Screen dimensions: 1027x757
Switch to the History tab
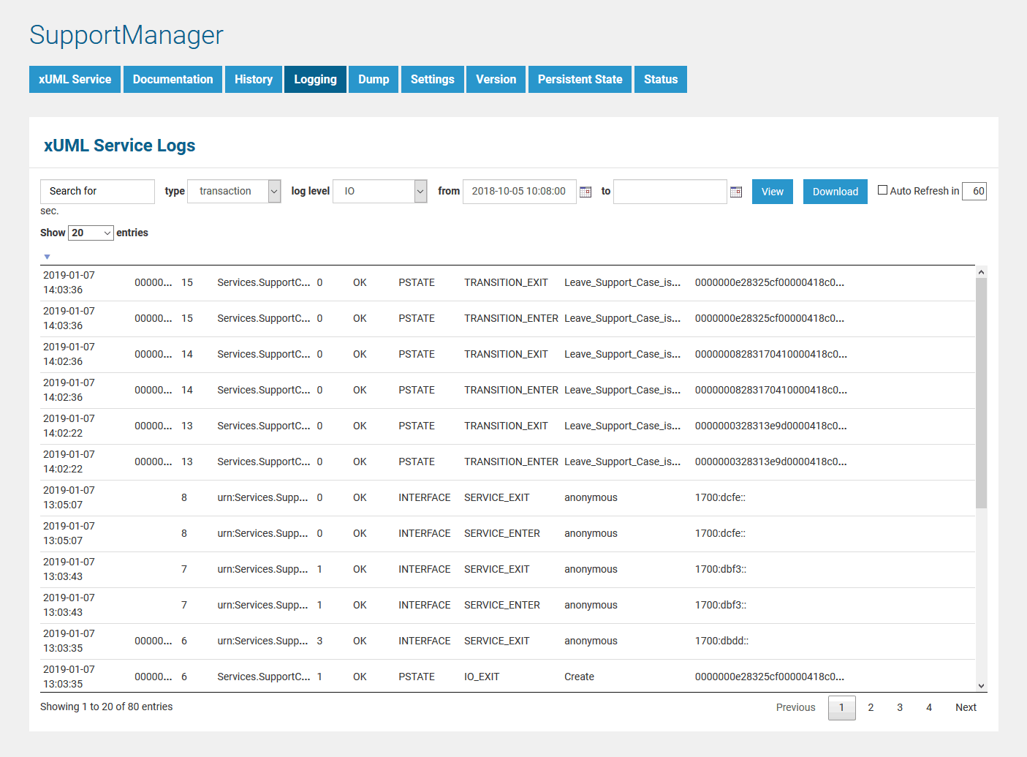(253, 79)
